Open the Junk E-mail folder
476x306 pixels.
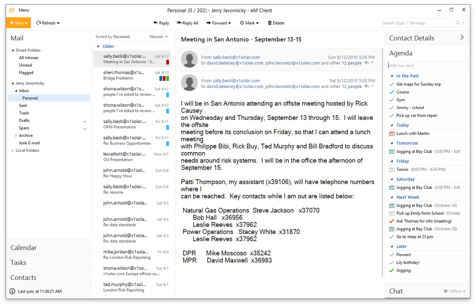point(29,143)
